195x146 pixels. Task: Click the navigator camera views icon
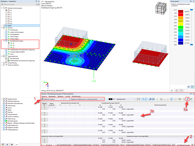click(x=12, y=144)
